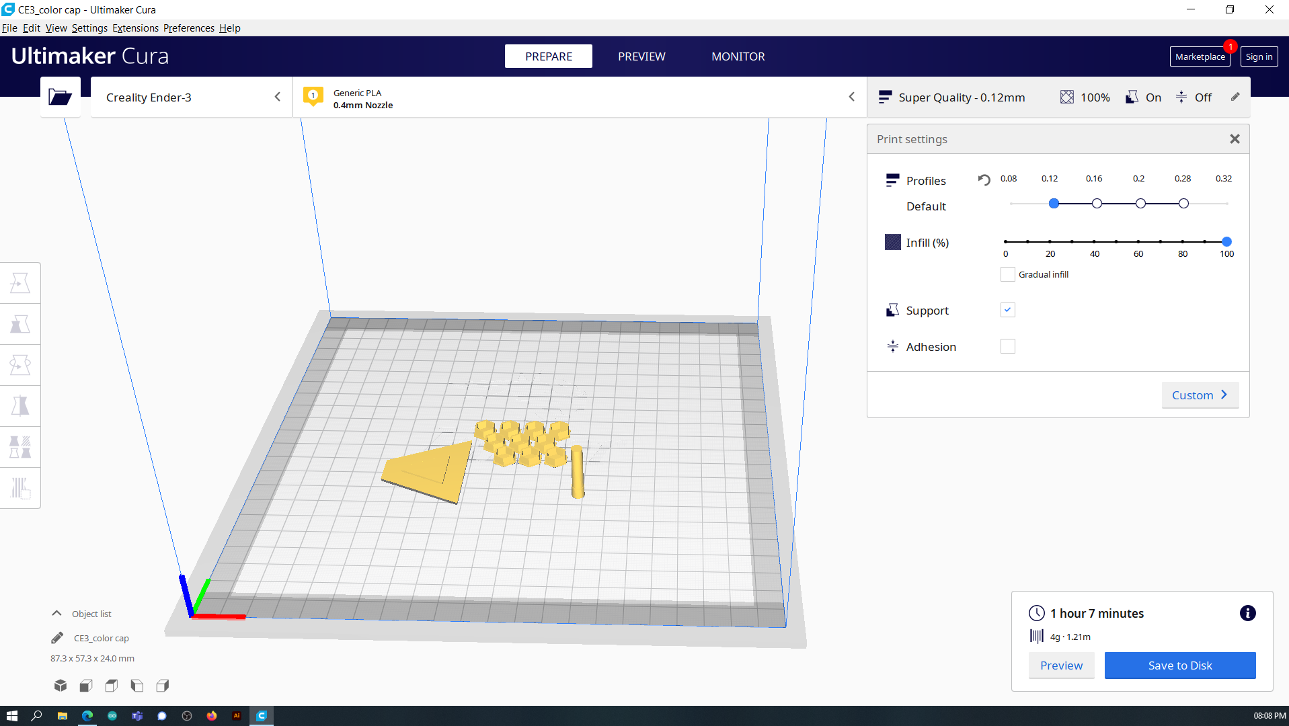
Task: Select the Move tool in left toolbar
Action: pos(20,284)
